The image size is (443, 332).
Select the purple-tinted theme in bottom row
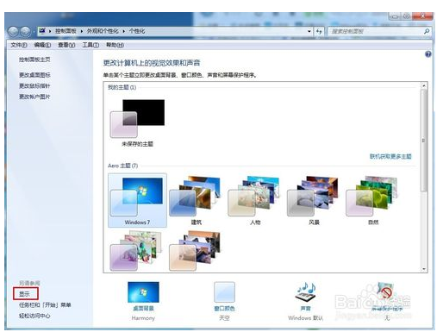point(135,251)
